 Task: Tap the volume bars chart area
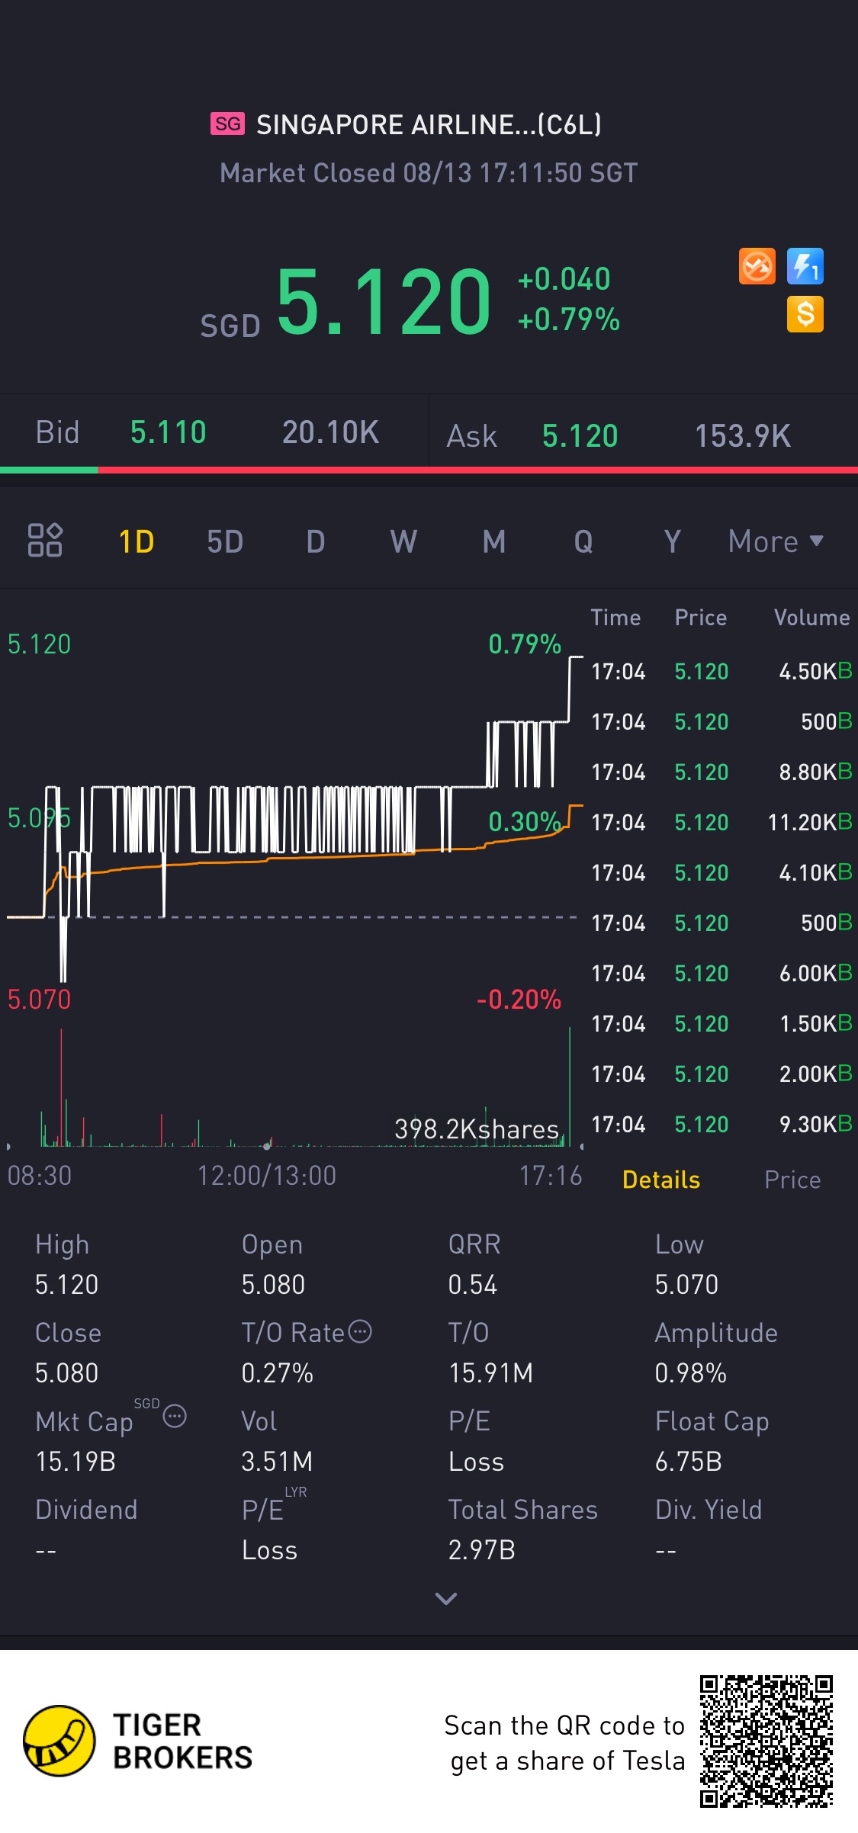[294, 1087]
